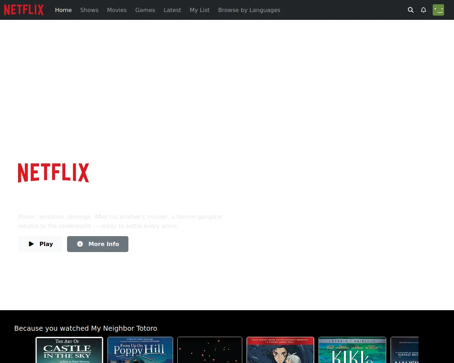The image size is (454, 363).
Task: Click the Netflix logo in the navigation bar
Action: click(x=24, y=10)
